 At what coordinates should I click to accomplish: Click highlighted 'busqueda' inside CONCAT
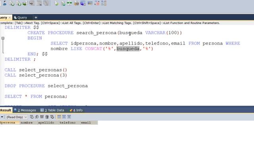tap(128, 48)
